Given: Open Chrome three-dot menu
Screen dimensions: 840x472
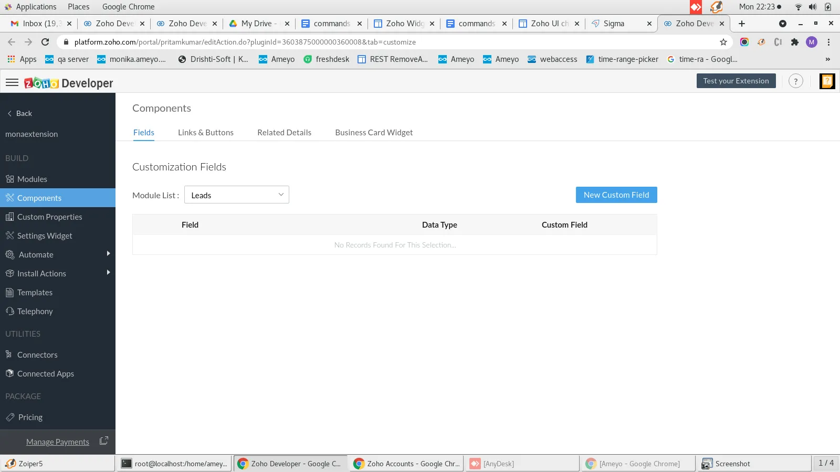Looking at the screenshot, I should 829,42.
